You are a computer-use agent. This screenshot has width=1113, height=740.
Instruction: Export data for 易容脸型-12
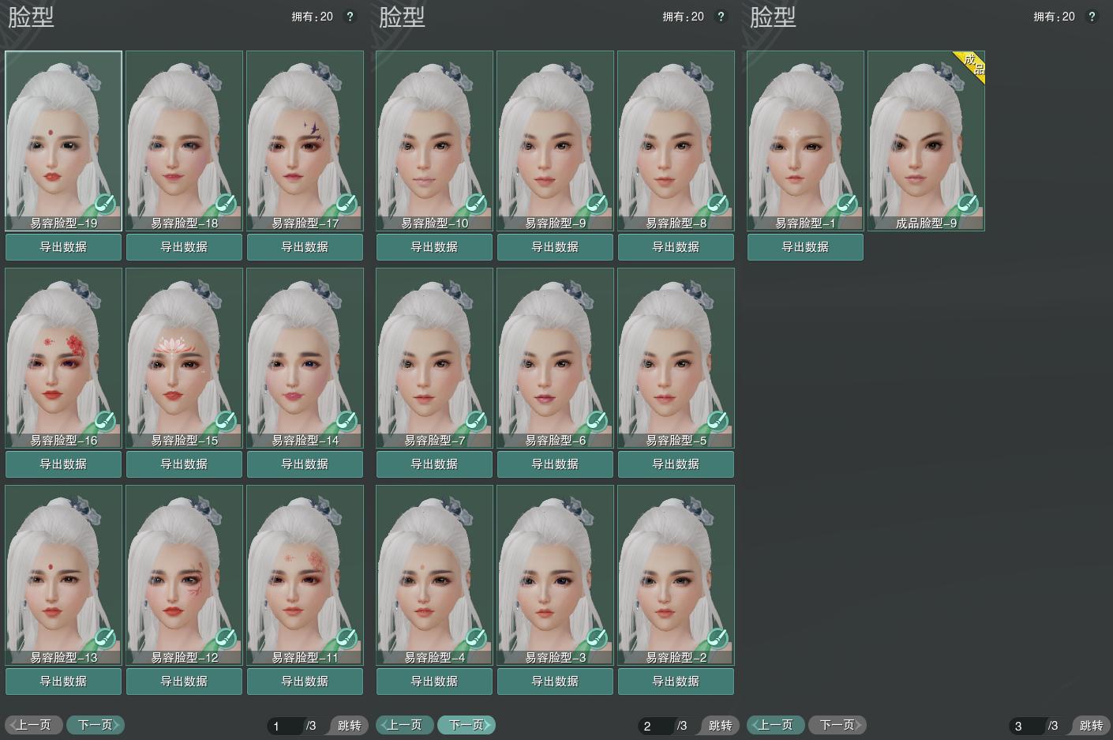click(185, 682)
